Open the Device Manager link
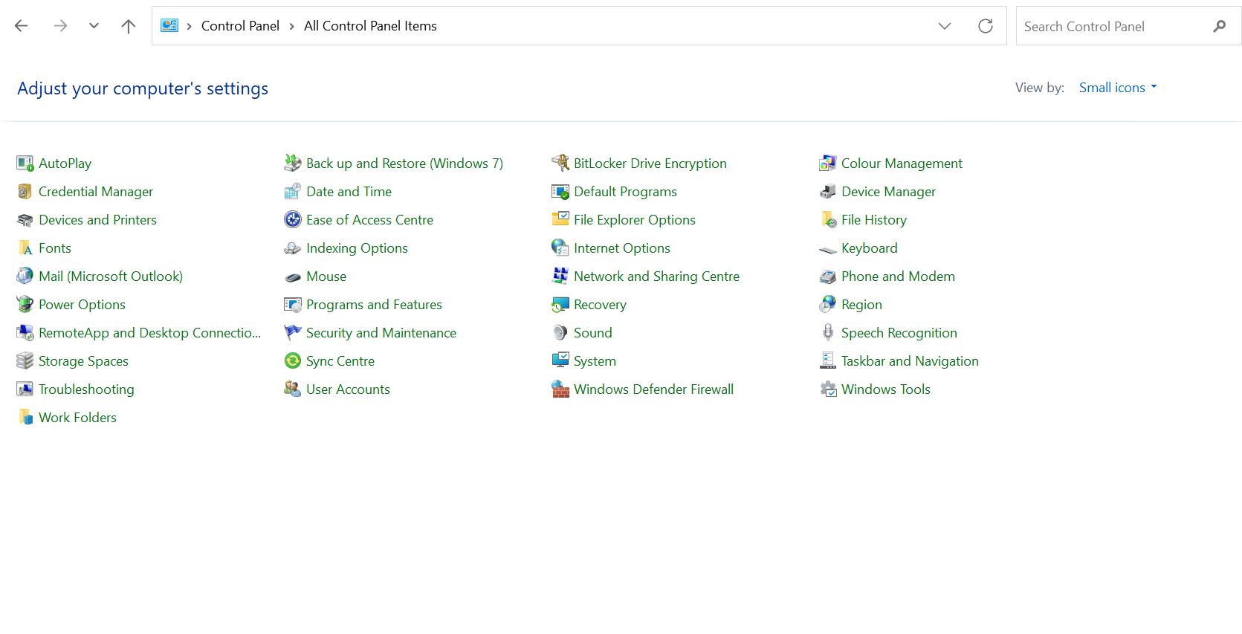This screenshot has width=1242, height=634. (x=888, y=192)
